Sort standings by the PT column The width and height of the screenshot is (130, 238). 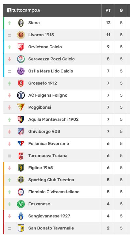pos(108,10)
